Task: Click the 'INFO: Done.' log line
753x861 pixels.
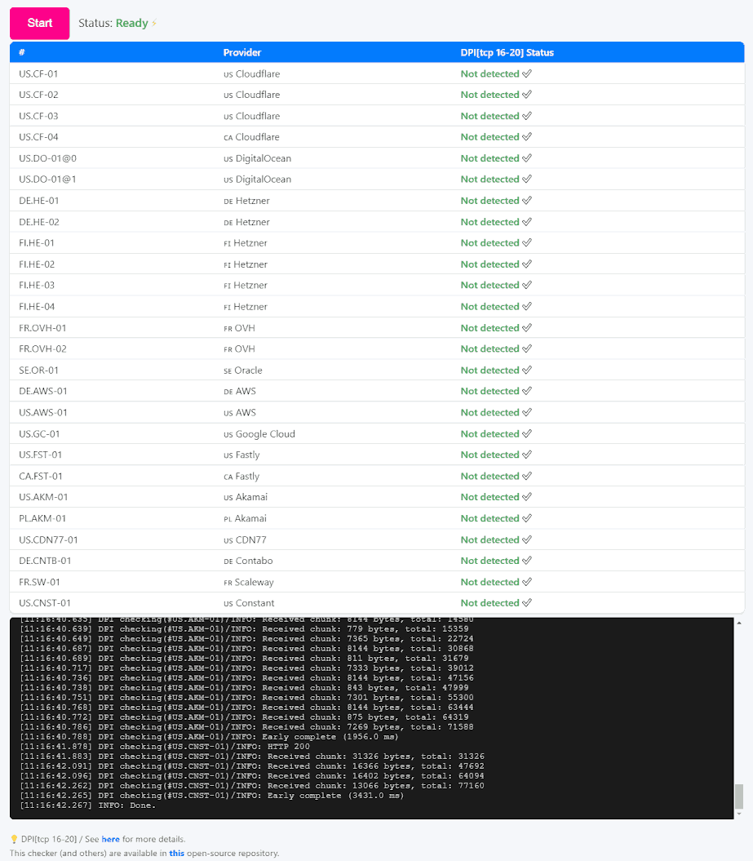Action: 88,806
